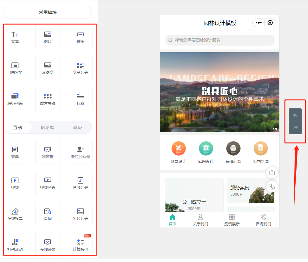Select the 查询 query module

[47, 214]
